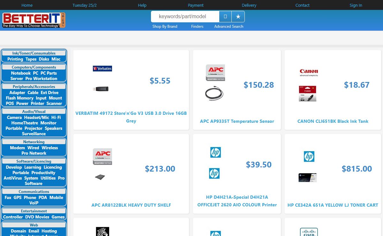Viewport: 383px width, 236px height.
Task: Open the Verbatim USB drive thumbnail
Action: [101, 89]
